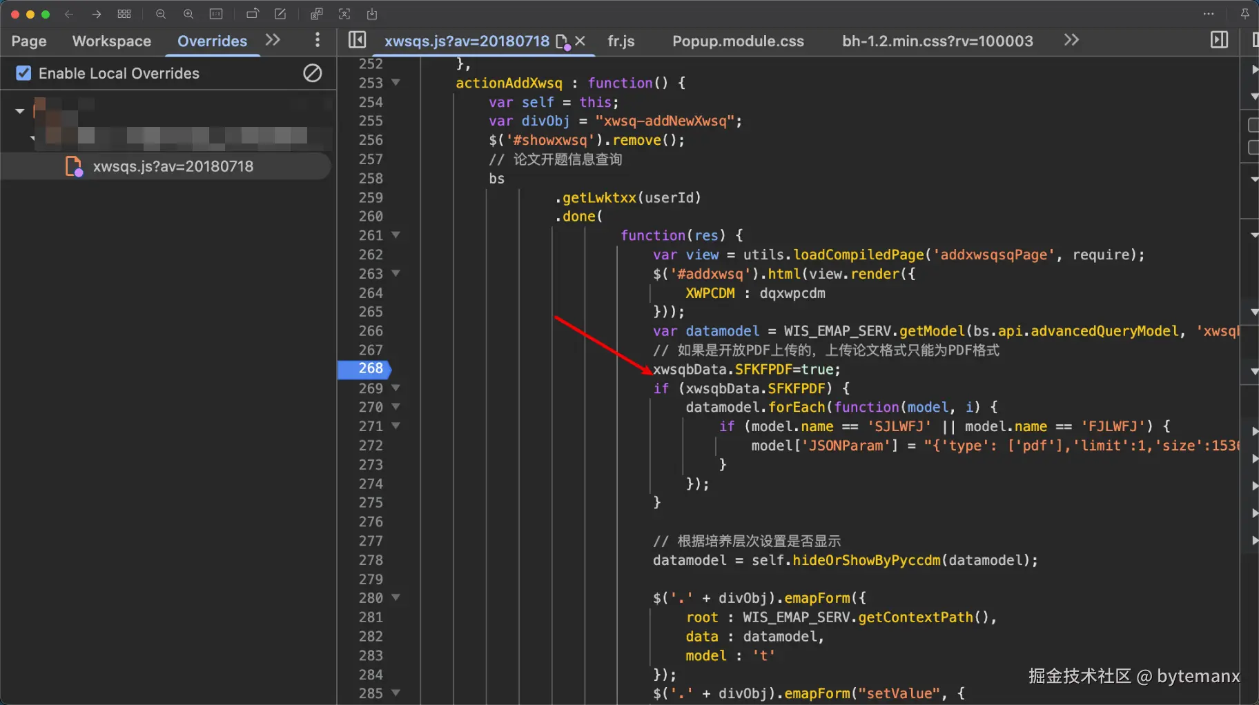
Task: Click the clear overrides configuration icon
Action: 313,73
